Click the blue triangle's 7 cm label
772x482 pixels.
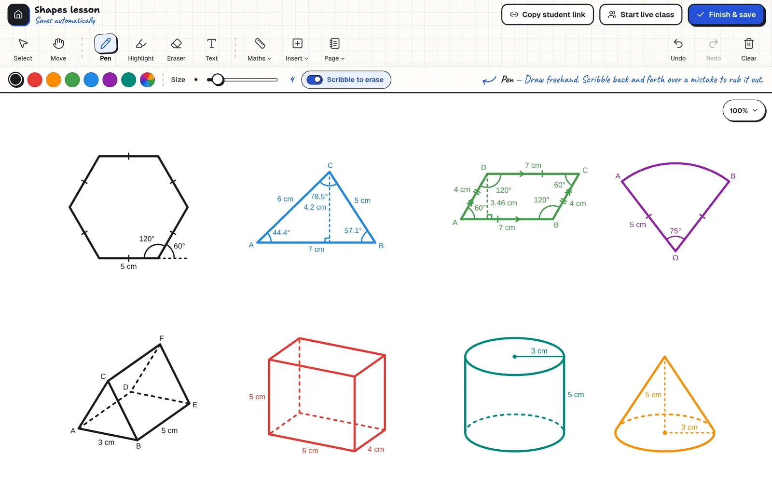point(317,249)
